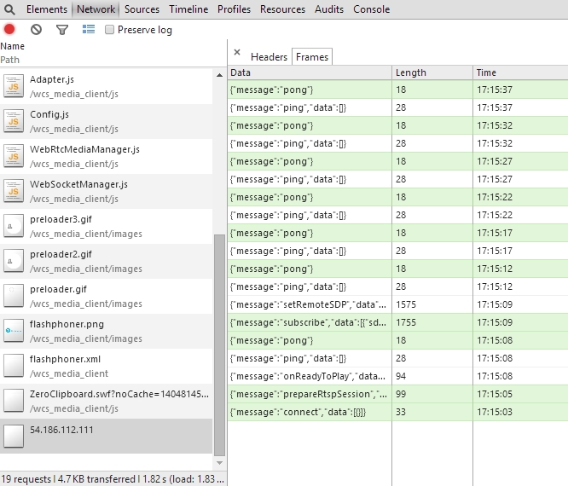Viewport: 568px width, 486px height.
Task: Select the ping frame at 17:15:12
Action: 397,286
